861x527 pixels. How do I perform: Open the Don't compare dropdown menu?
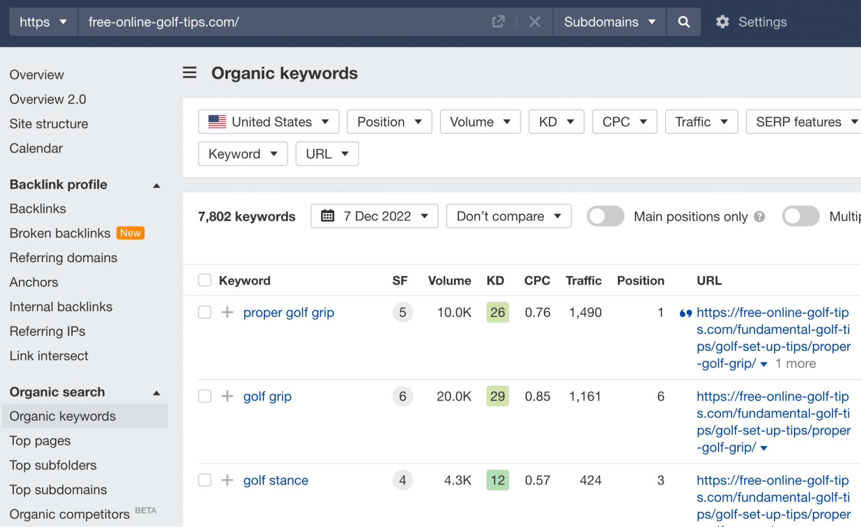(x=507, y=217)
